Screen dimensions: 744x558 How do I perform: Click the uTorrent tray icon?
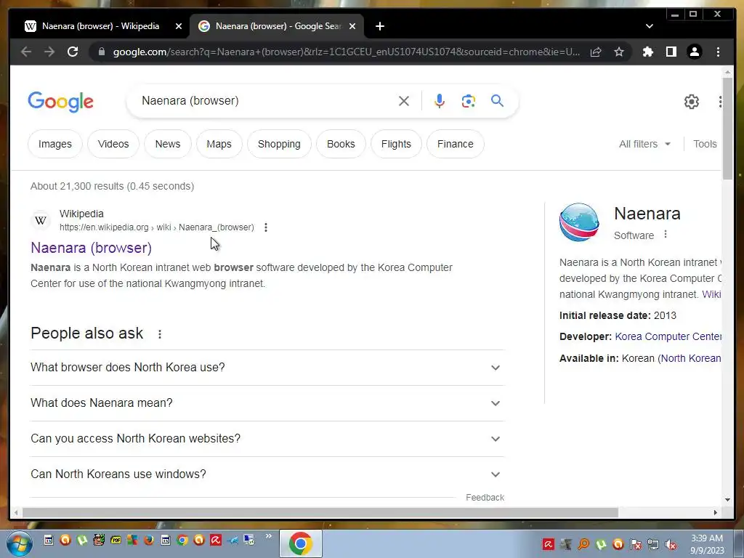pyautogui.click(x=601, y=544)
